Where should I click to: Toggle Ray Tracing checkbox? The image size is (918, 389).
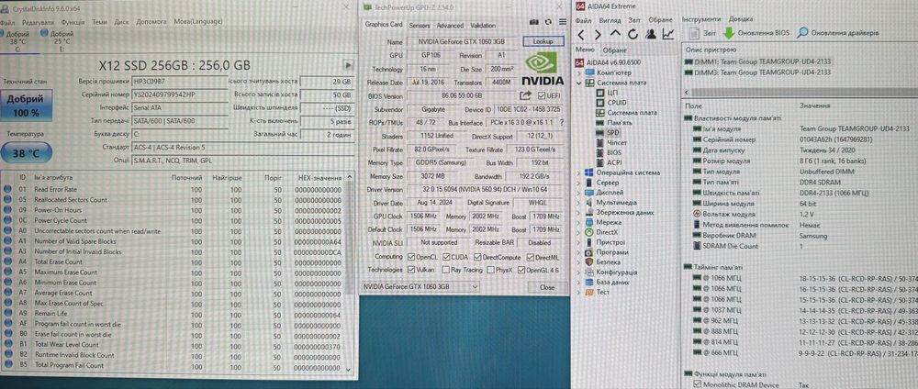pyautogui.click(x=447, y=271)
